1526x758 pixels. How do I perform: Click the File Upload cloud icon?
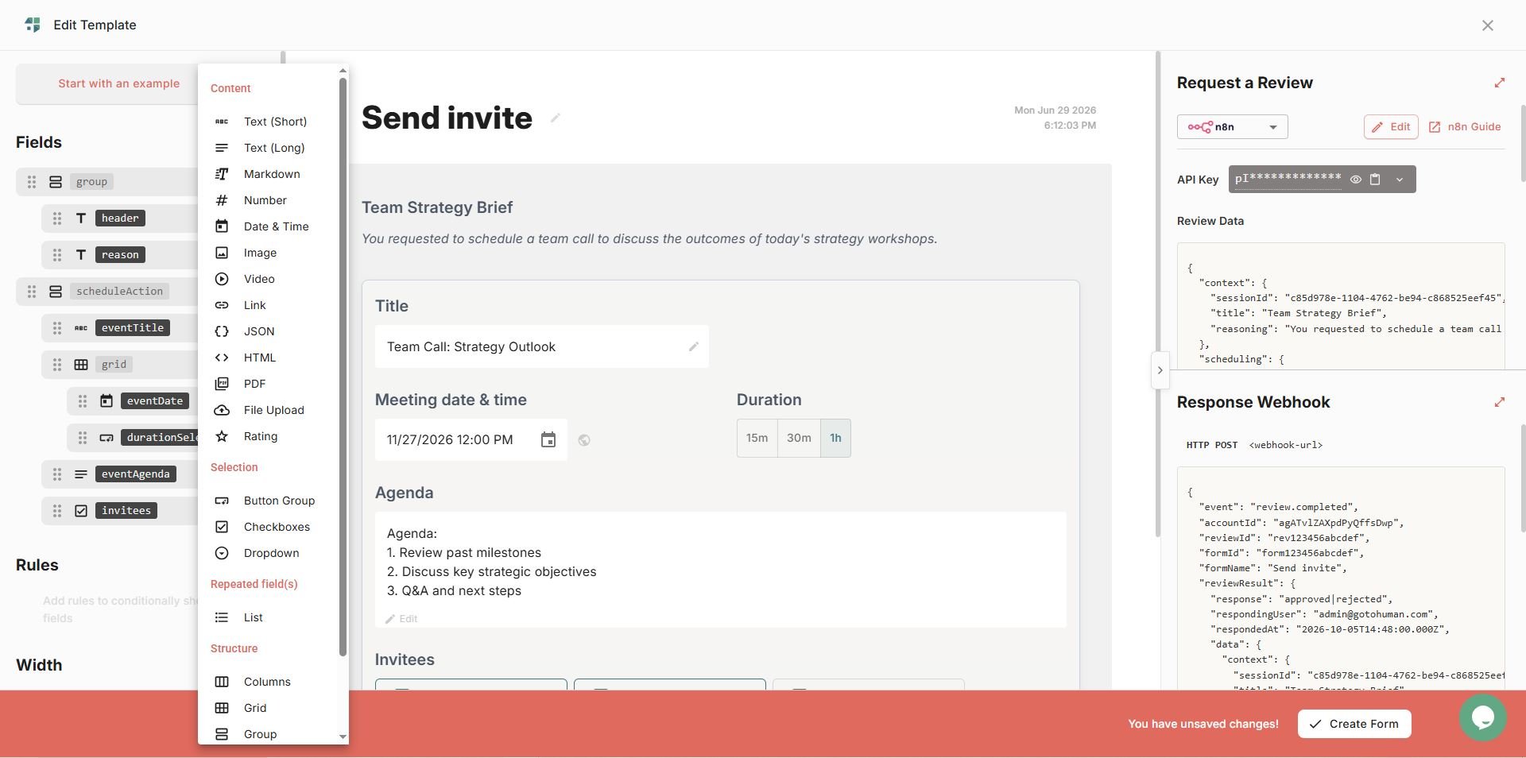[x=222, y=410]
